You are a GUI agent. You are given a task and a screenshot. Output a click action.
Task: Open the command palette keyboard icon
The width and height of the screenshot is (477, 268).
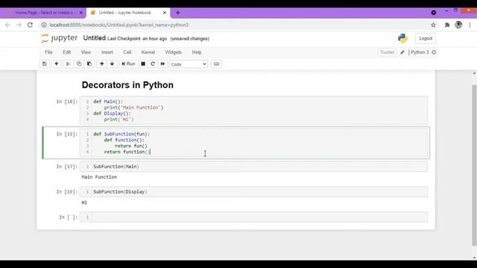pyautogui.click(x=216, y=64)
